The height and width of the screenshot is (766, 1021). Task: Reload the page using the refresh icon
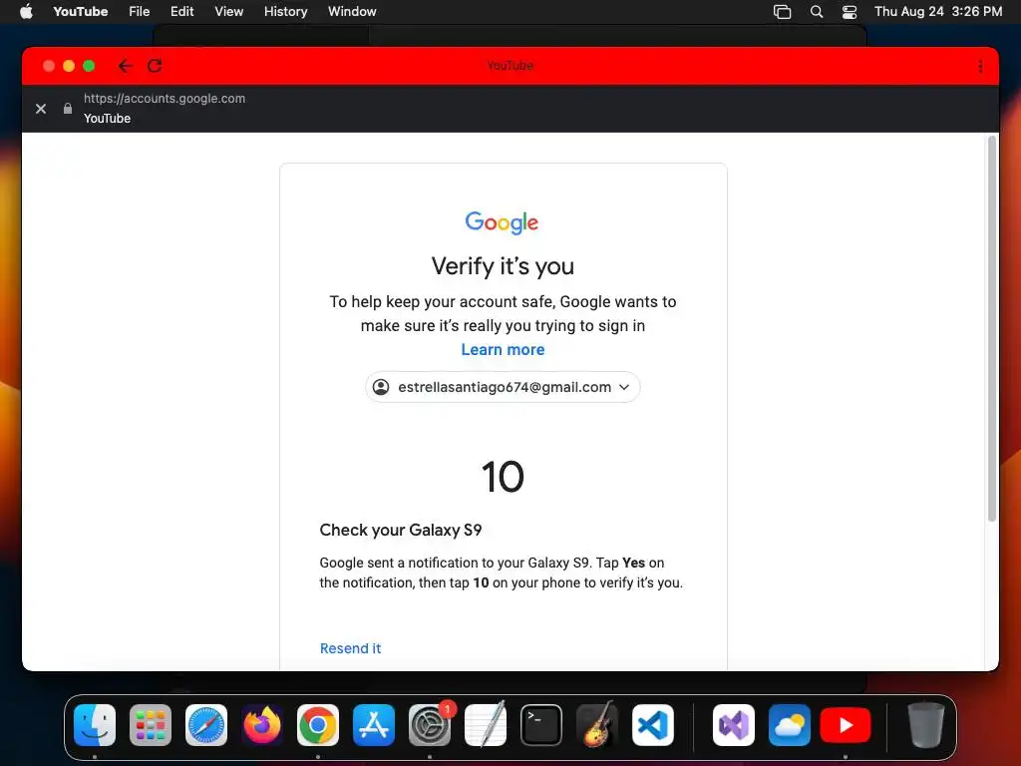155,66
